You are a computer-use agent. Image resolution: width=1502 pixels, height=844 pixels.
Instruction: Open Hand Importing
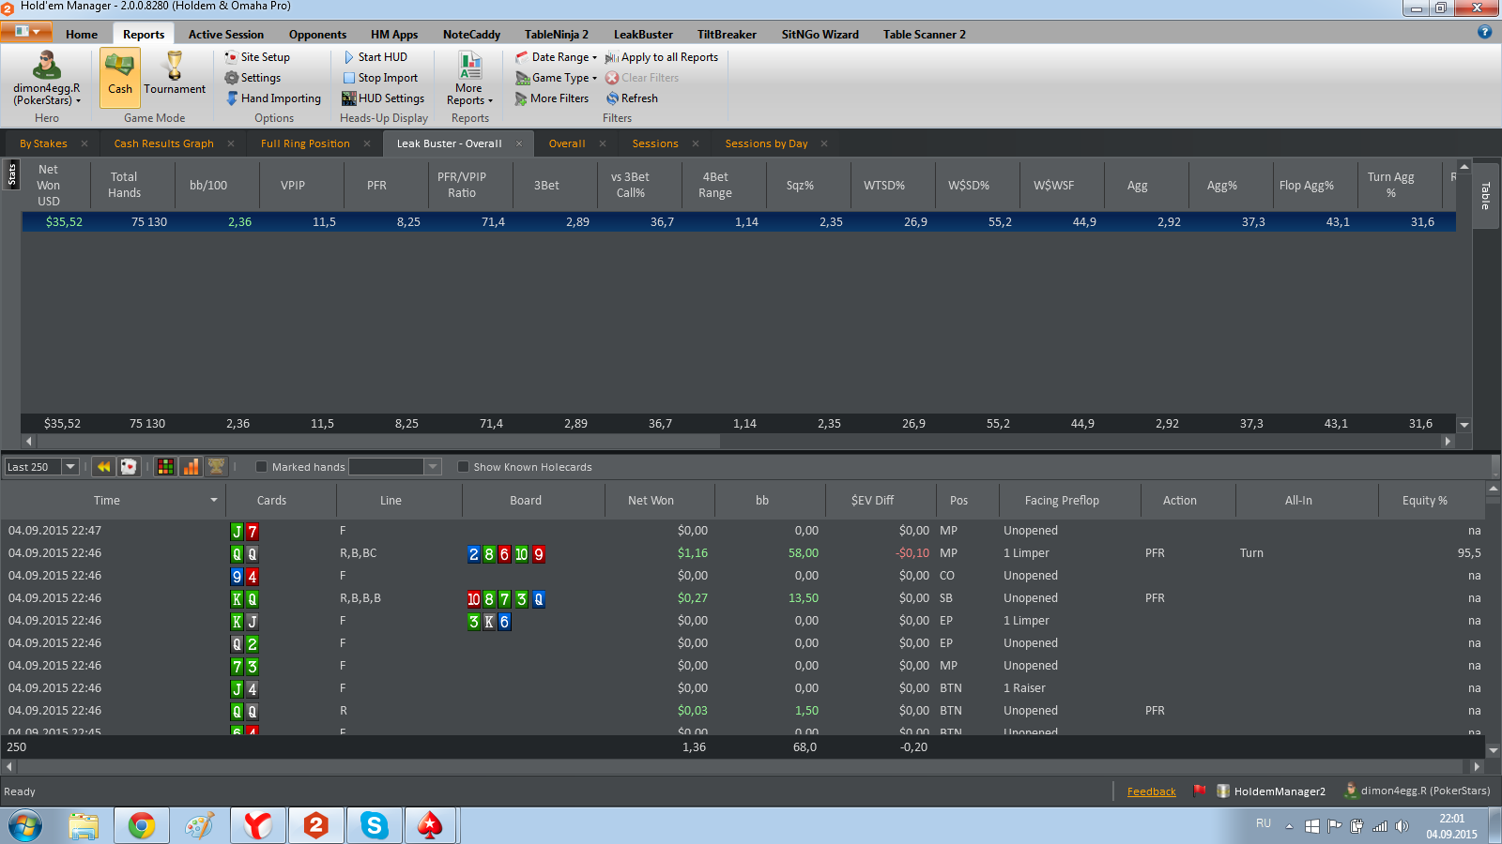coord(273,98)
